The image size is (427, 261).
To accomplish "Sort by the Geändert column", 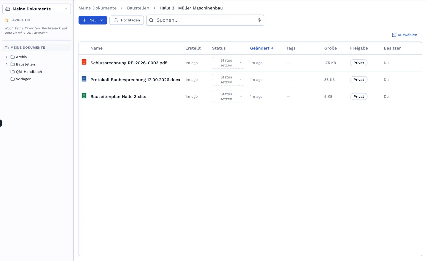I will [x=262, y=48].
